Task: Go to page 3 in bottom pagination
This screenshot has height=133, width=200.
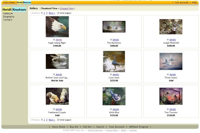Action: (47, 120)
